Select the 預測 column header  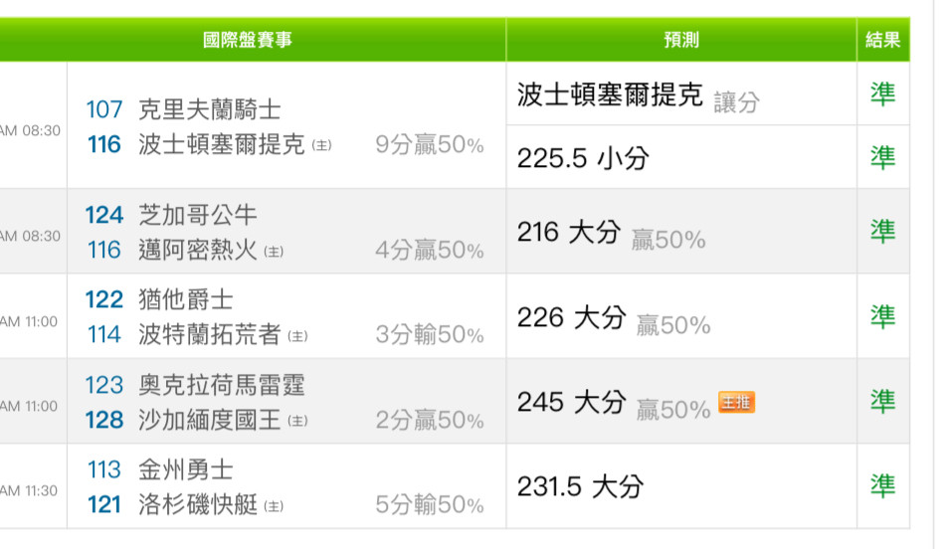coord(681,40)
